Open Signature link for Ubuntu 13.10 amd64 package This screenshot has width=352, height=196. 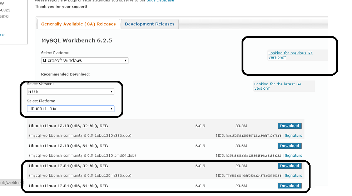click(293, 155)
